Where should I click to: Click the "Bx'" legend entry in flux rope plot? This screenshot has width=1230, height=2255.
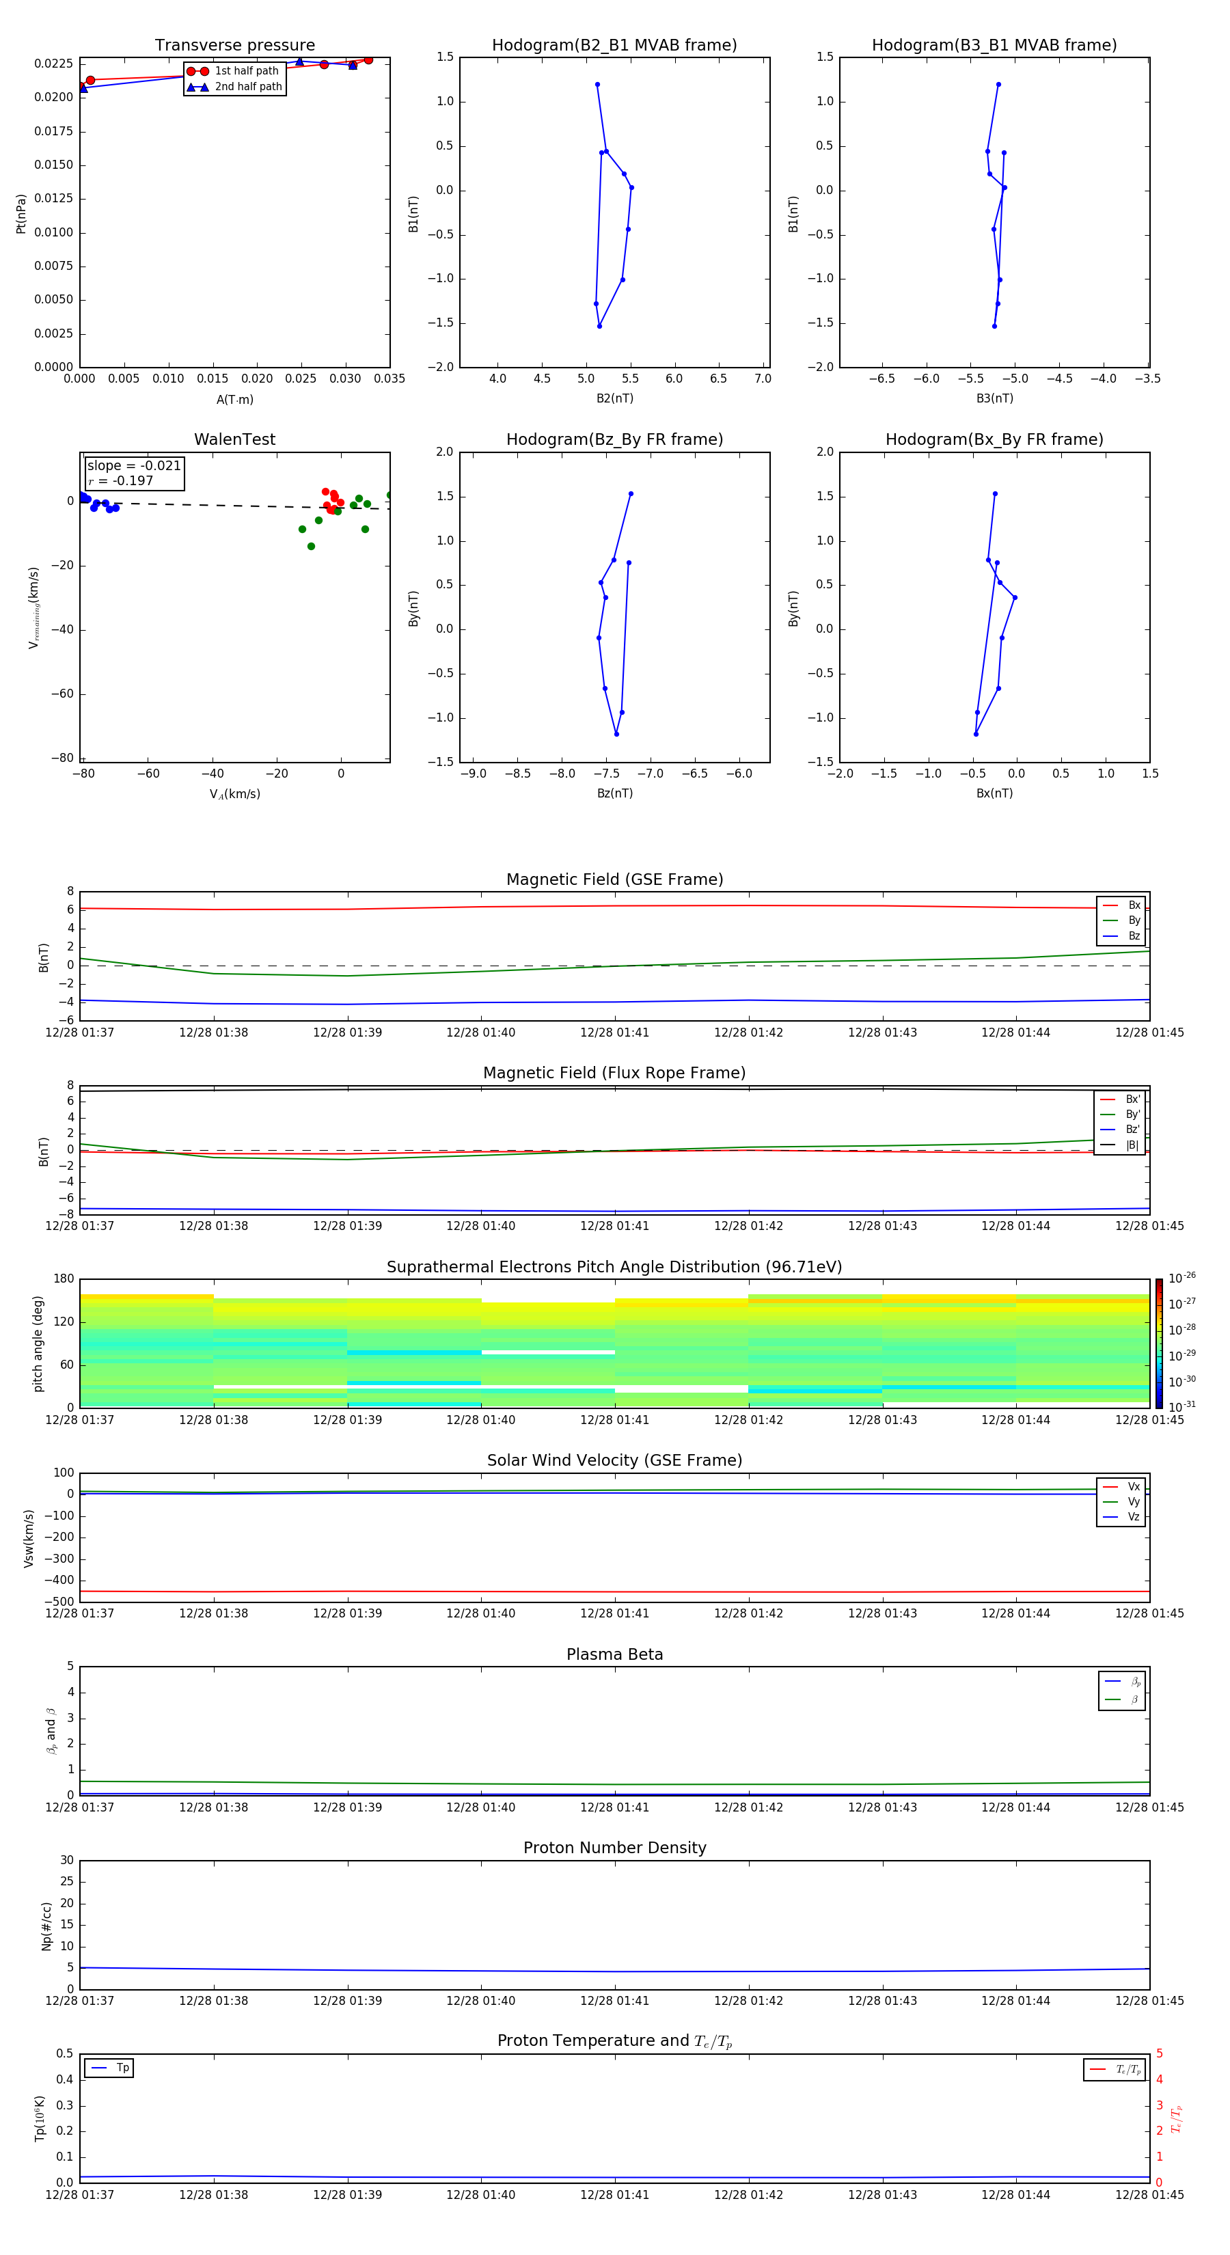pyautogui.click(x=1120, y=1099)
